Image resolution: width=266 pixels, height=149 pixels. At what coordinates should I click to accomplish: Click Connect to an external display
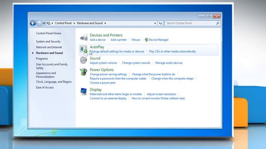[x=108, y=99]
